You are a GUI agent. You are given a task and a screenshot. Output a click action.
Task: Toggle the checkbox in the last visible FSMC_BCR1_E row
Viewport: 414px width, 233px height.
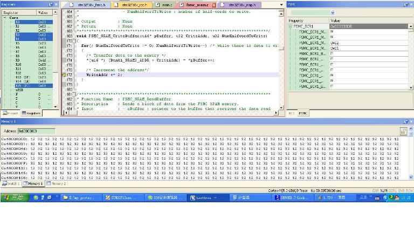[332, 86]
